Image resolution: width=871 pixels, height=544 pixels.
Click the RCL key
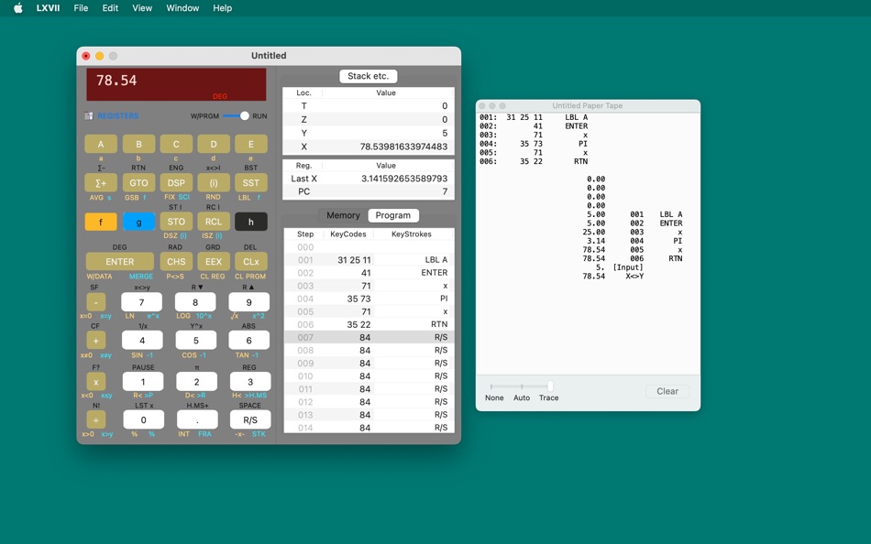pos(214,222)
